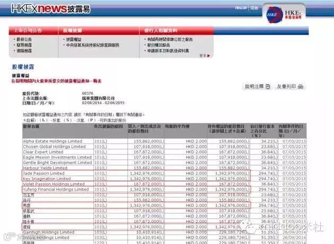Switch to Simplified Chinese 简体
This screenshot has width=334, height=244.
[x=254, y=8]
